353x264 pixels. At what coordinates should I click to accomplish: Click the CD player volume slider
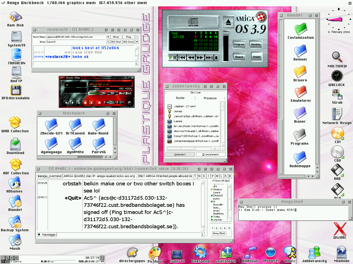click(x=226, y=34)
